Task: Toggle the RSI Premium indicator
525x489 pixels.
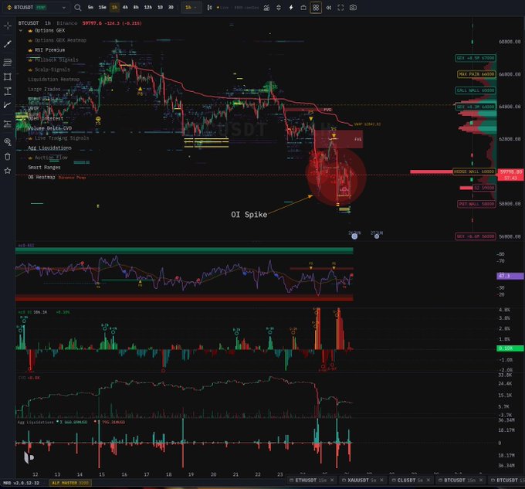Action: click(49, 50)
